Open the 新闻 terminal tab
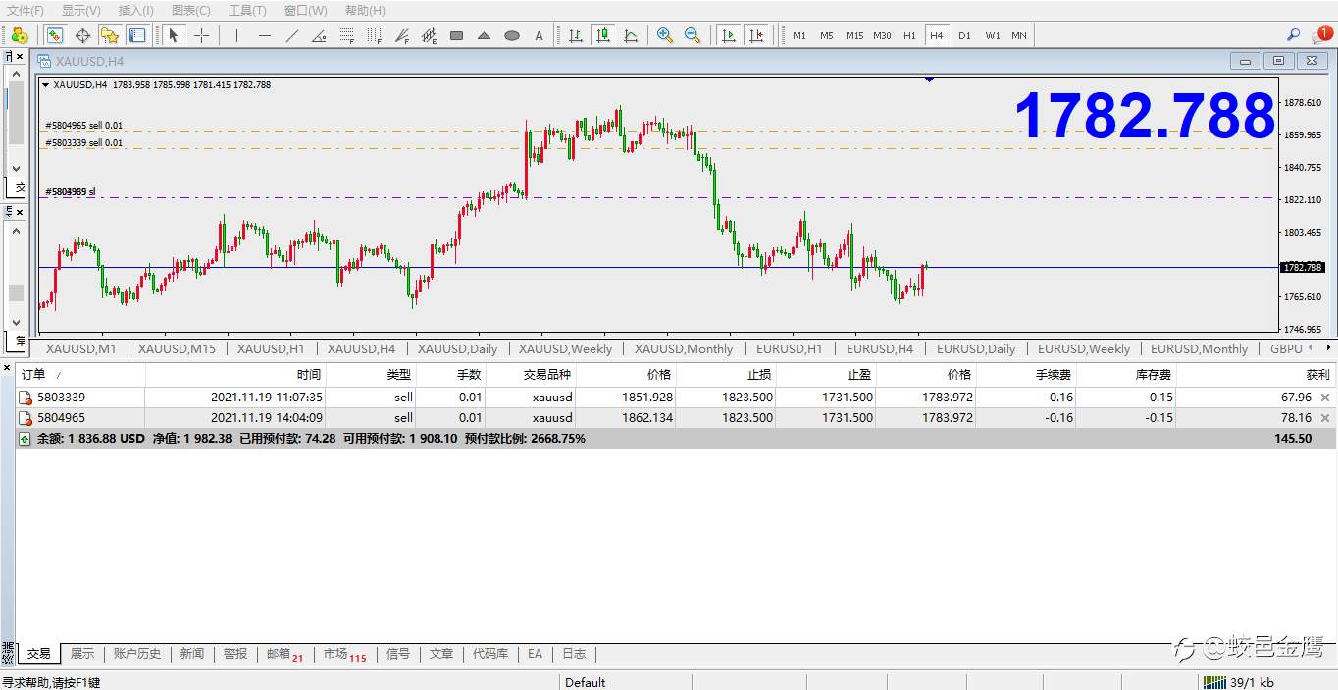 tap(192, 654)
